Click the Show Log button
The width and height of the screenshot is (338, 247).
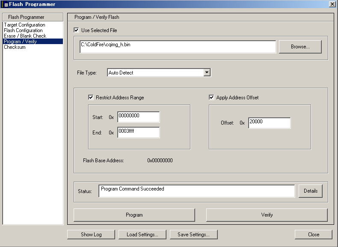click(x=91, y=235)
